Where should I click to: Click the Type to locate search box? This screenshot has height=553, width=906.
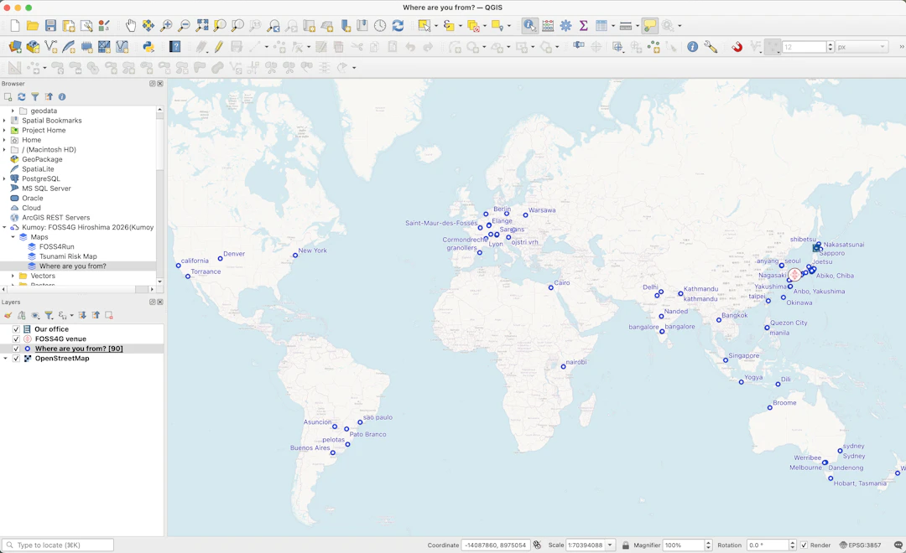[x=58, y=545]
